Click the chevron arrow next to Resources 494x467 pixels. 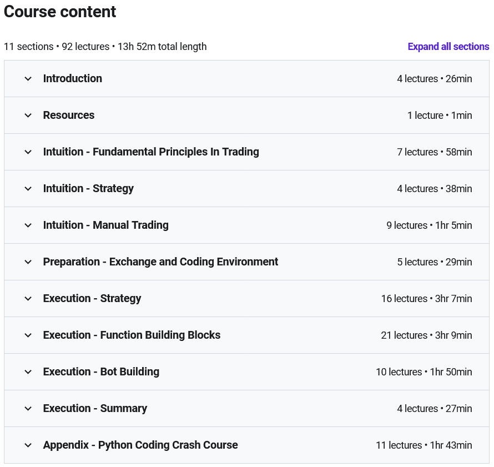click(28, 116)
